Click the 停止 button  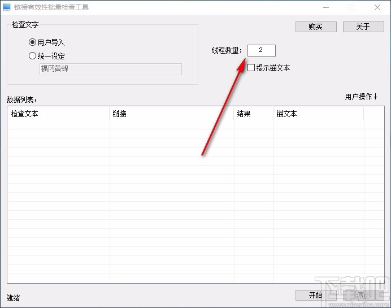pyautogui.click(x=363, y=295)
